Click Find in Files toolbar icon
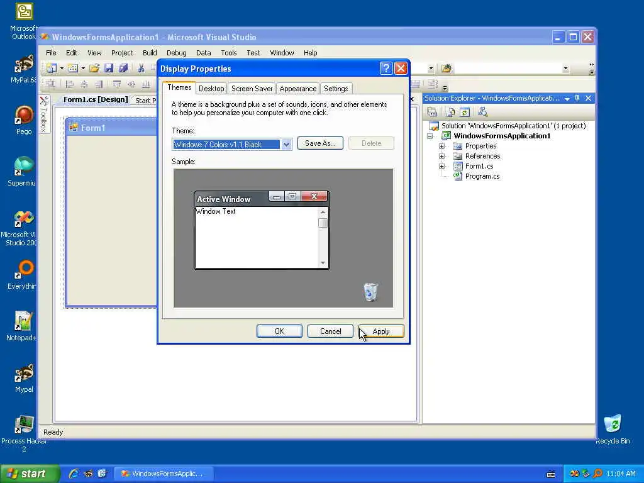The width and height of the screenshot is (644, 483). (446, 68)
